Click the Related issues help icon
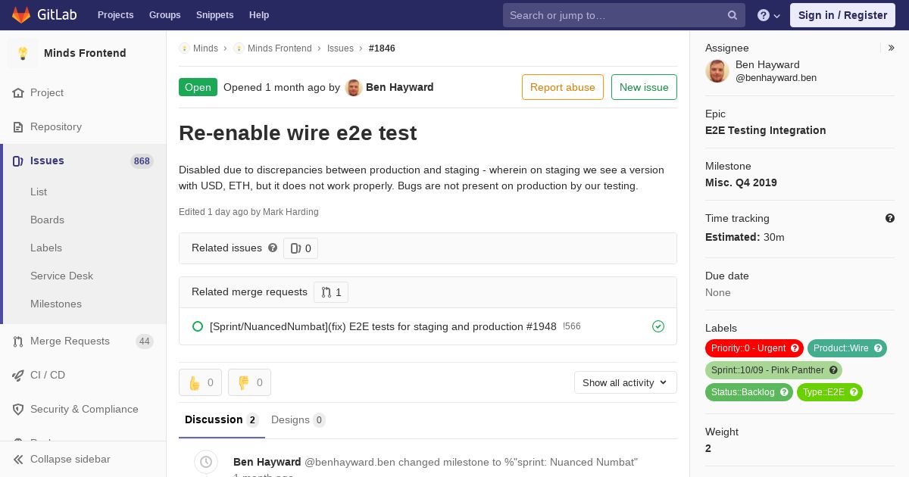909x477 pixels. point(273,248)
